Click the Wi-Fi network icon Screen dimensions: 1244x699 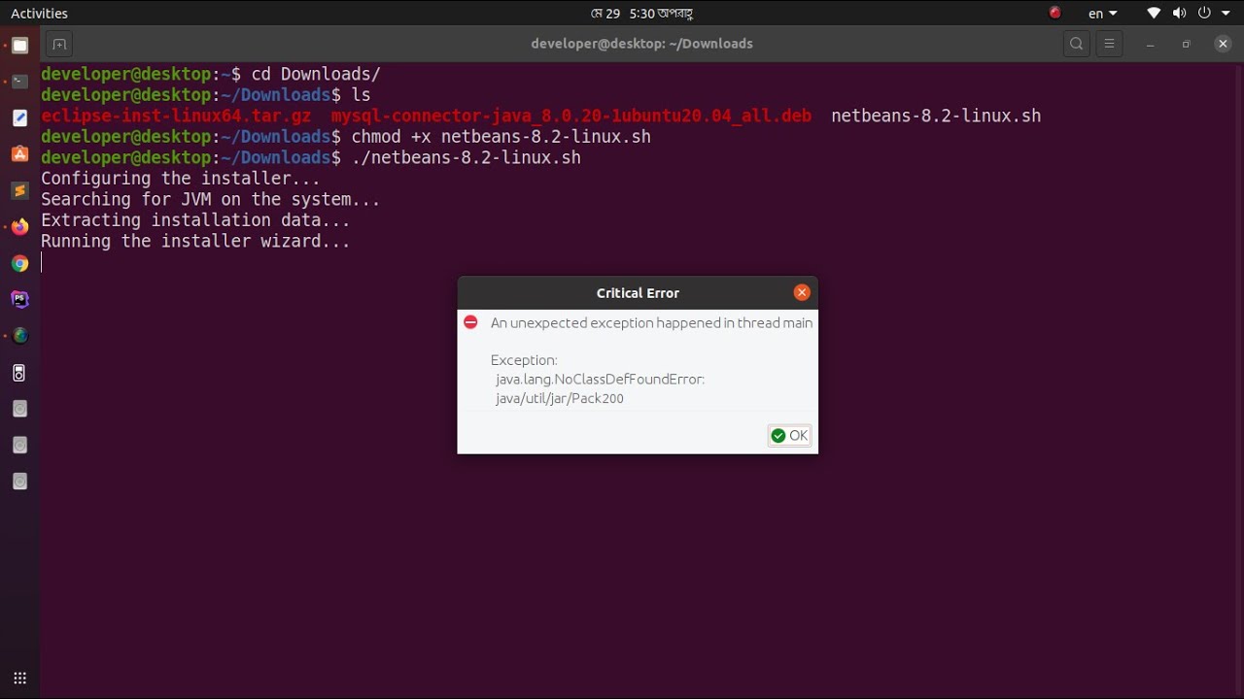(1154, 14)
